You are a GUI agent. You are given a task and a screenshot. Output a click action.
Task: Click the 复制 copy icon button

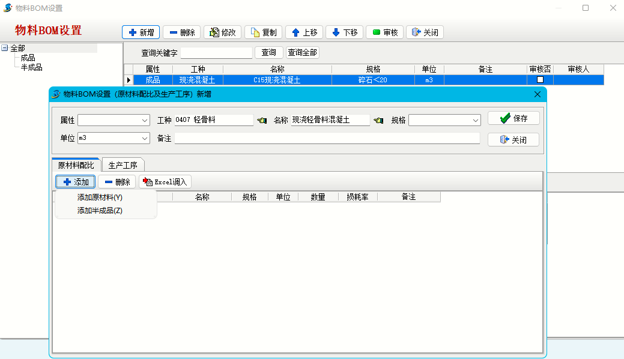(263, 32)
